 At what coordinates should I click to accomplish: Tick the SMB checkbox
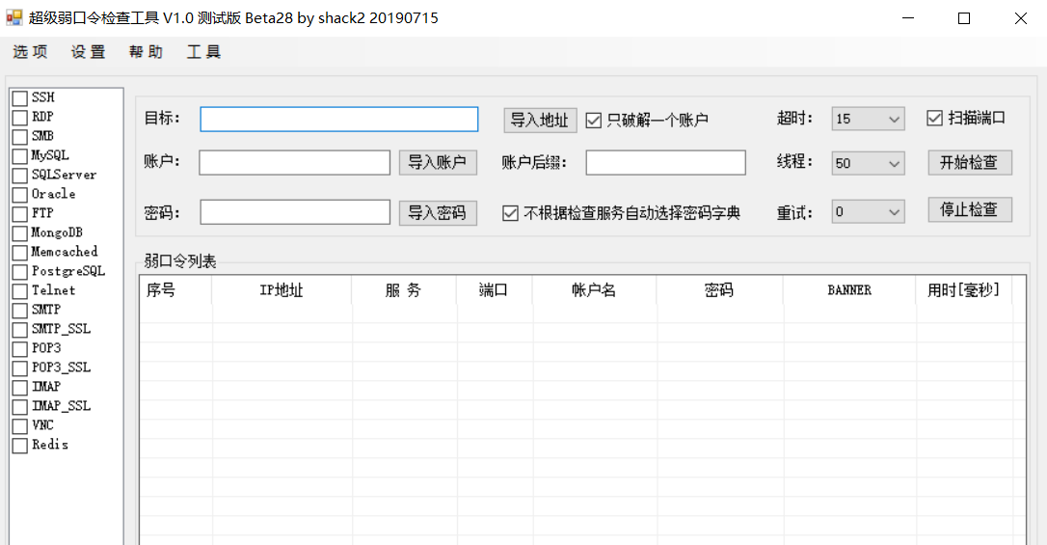[20, 138]
